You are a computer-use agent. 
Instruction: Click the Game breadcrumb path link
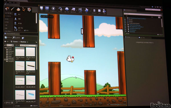[15, 42]
